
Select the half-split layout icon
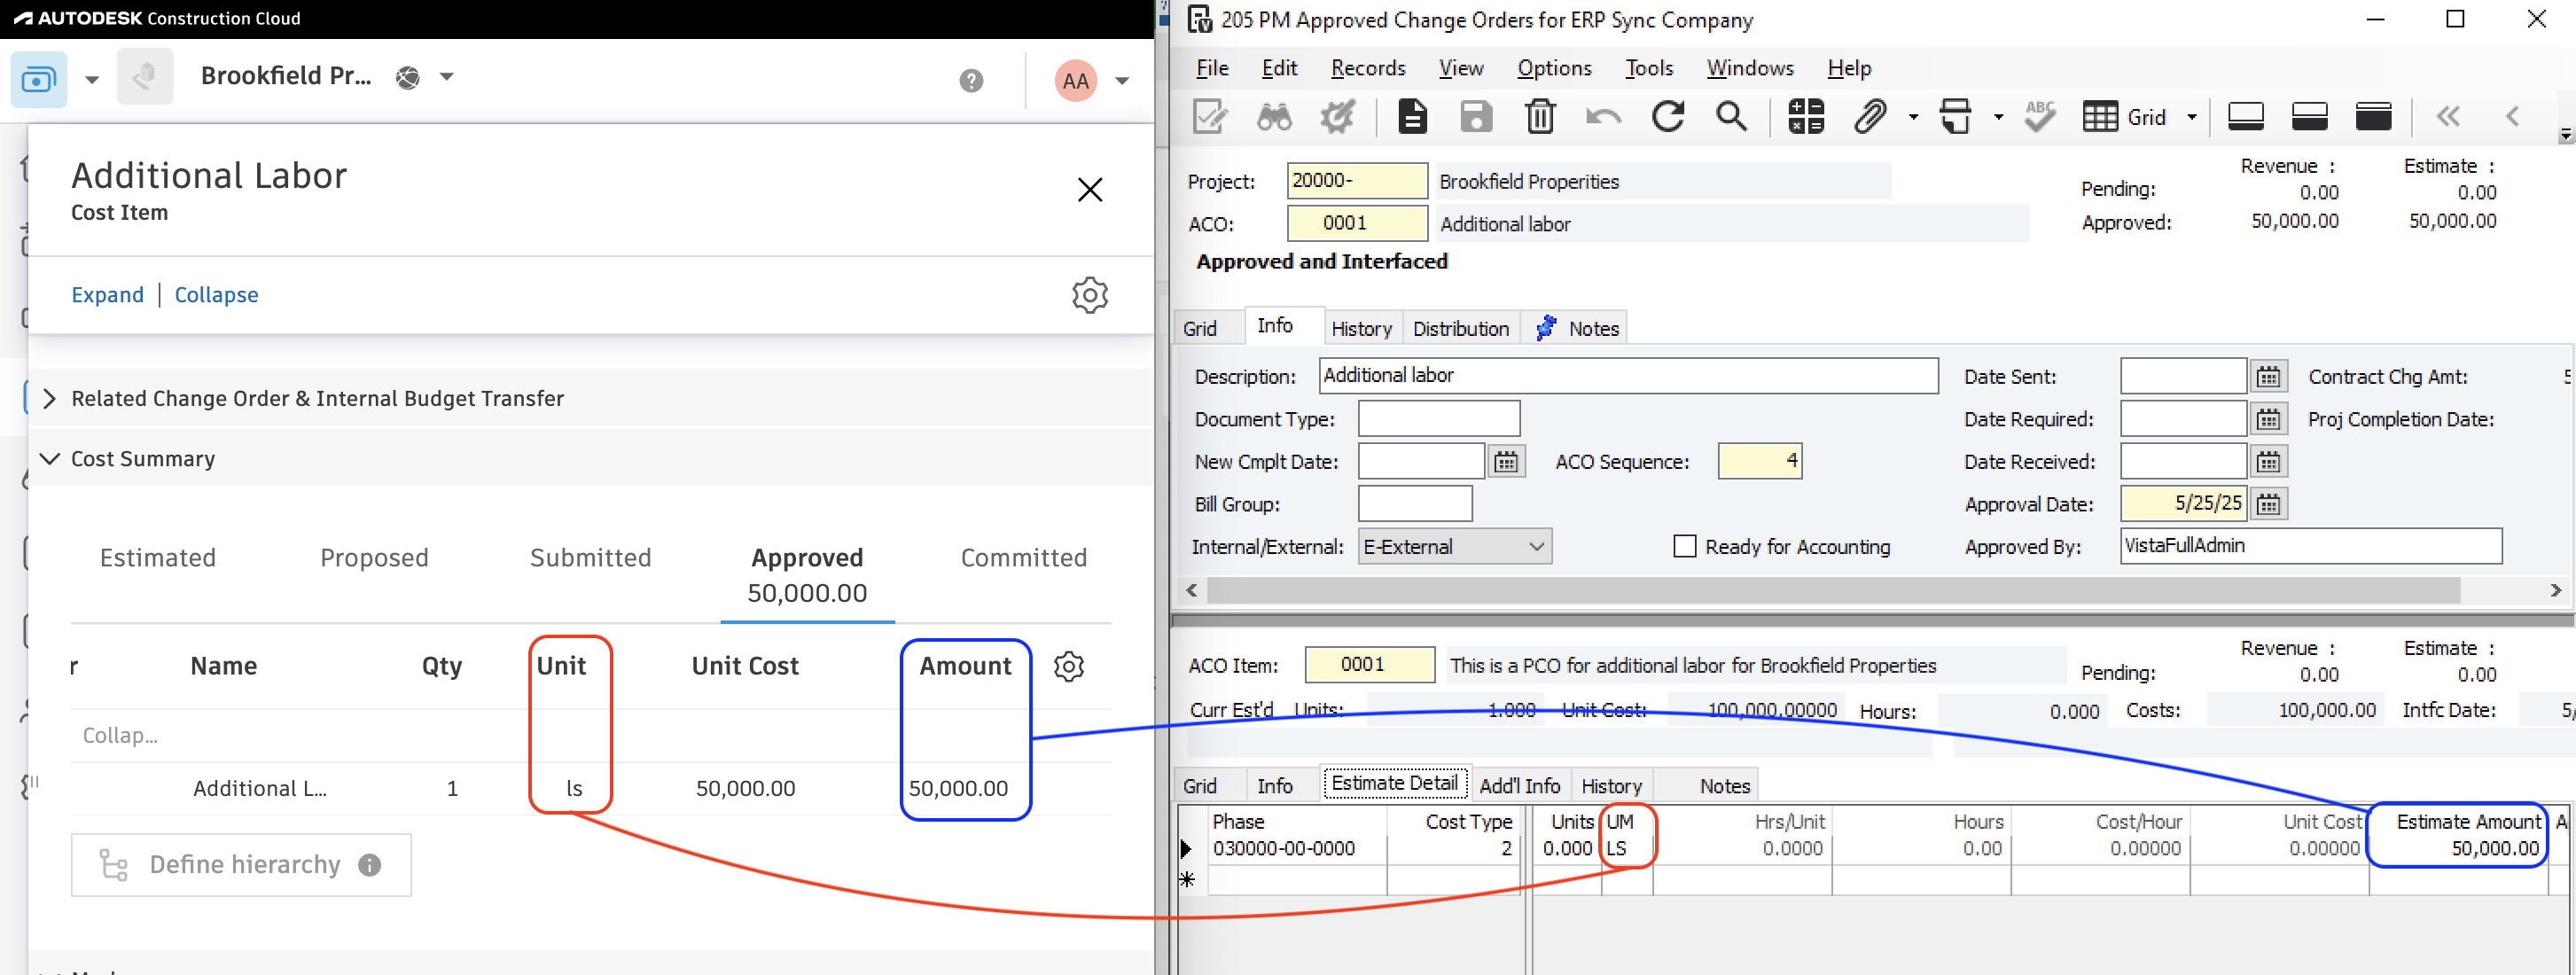(2310, 117)
